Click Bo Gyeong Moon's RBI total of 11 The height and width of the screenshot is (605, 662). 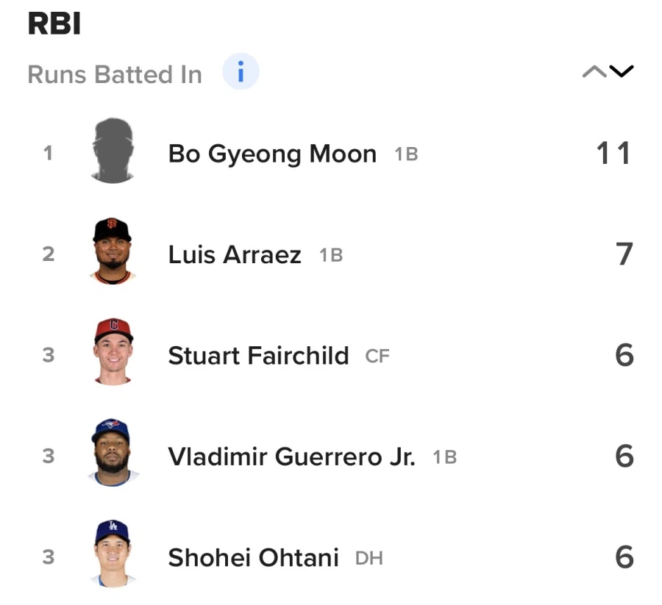tap(613, 154)
